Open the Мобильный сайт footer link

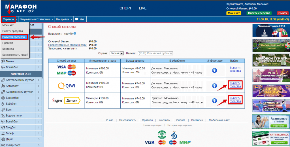(x=219, y=120)
